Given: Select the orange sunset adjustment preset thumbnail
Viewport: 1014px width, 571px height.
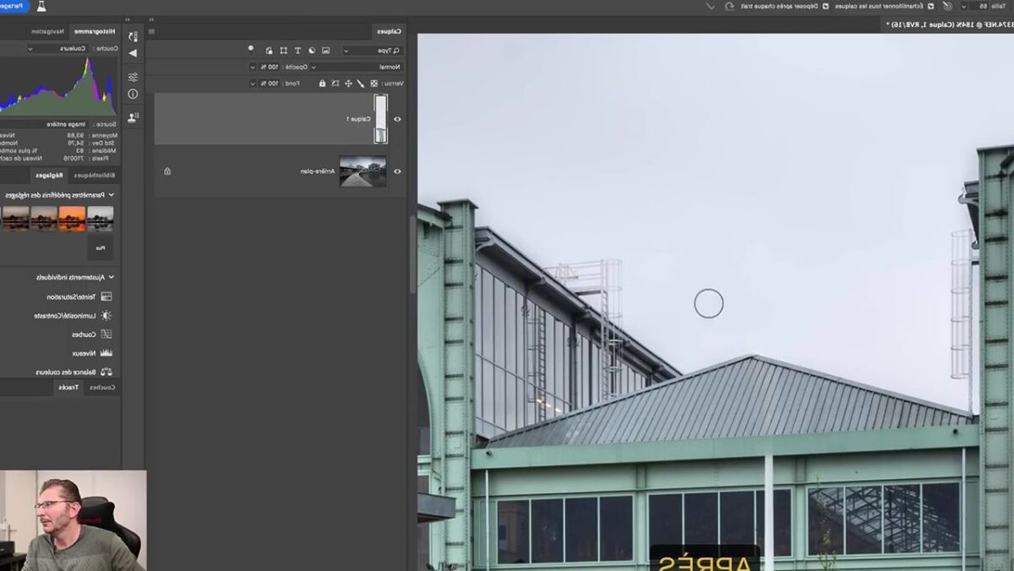Looking at the screenshot, I should click(x=72, y=219).
